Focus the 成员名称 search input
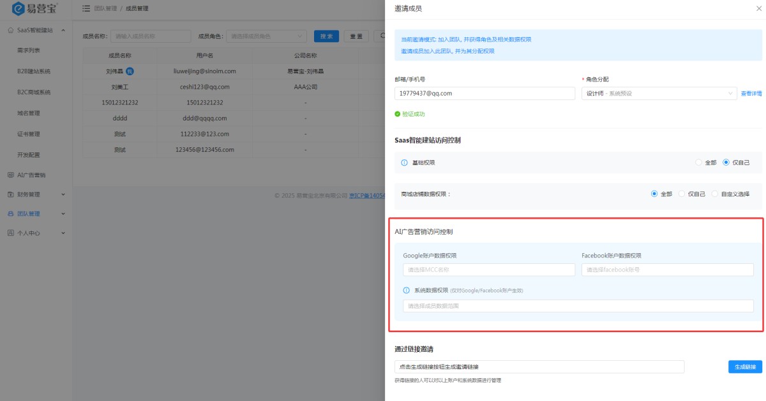 pos(151,36)
